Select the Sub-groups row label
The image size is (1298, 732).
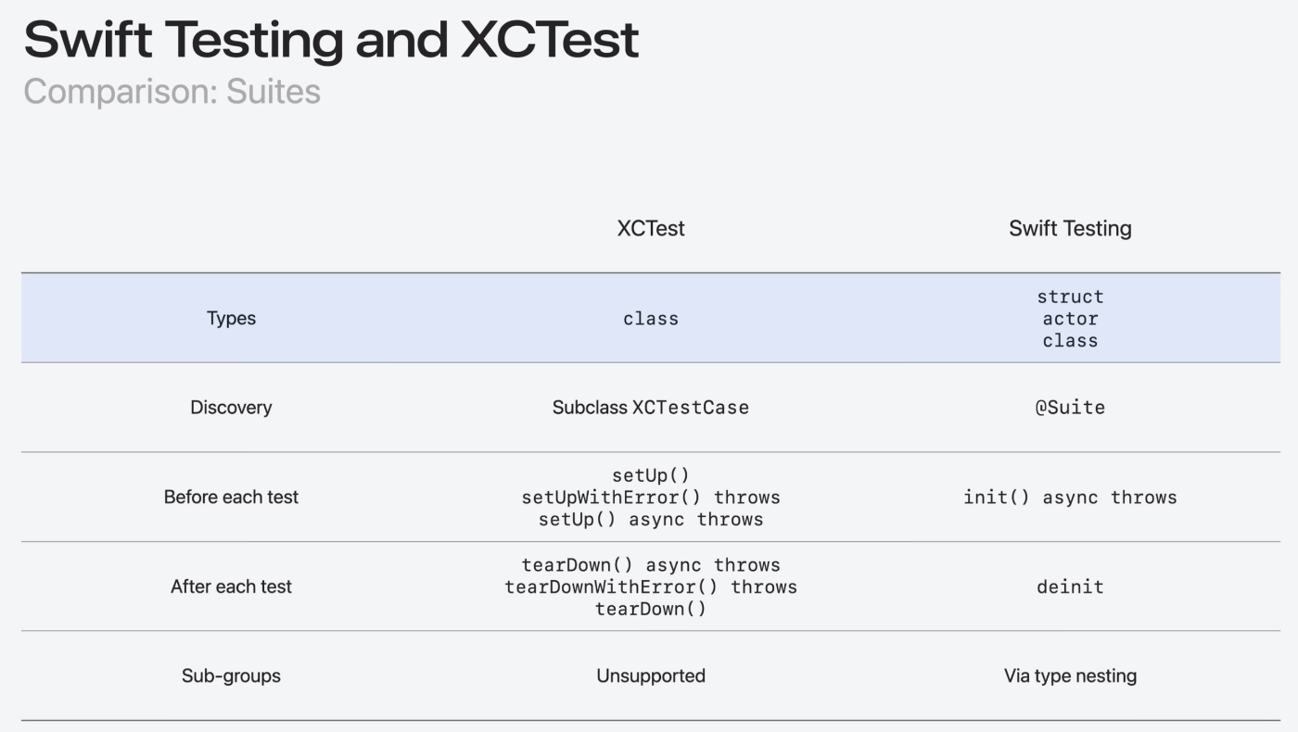coord(231,675)
